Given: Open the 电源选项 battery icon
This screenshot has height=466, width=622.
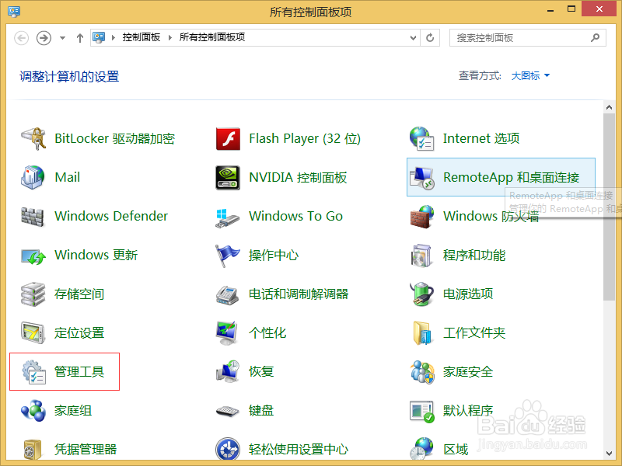Looking at the screenshot, I should (421, 294).
